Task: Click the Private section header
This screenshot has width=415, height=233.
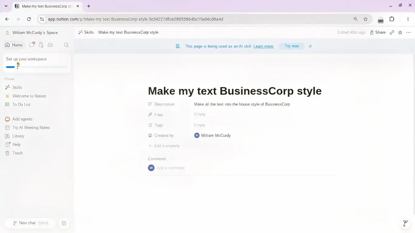Action: 9,79
